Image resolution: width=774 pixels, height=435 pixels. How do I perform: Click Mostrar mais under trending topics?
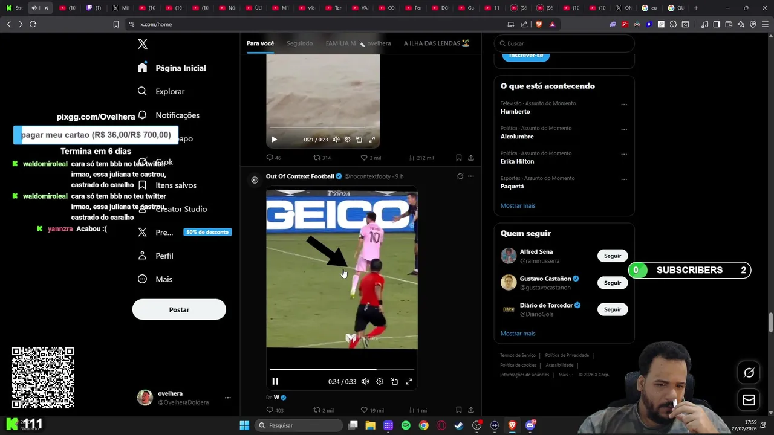coord(518,205)
